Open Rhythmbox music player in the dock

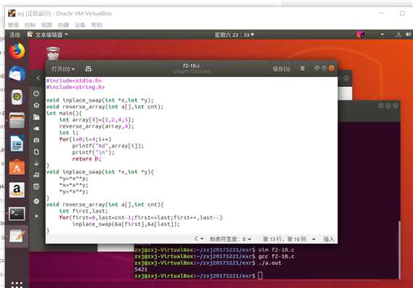(17, 97)
